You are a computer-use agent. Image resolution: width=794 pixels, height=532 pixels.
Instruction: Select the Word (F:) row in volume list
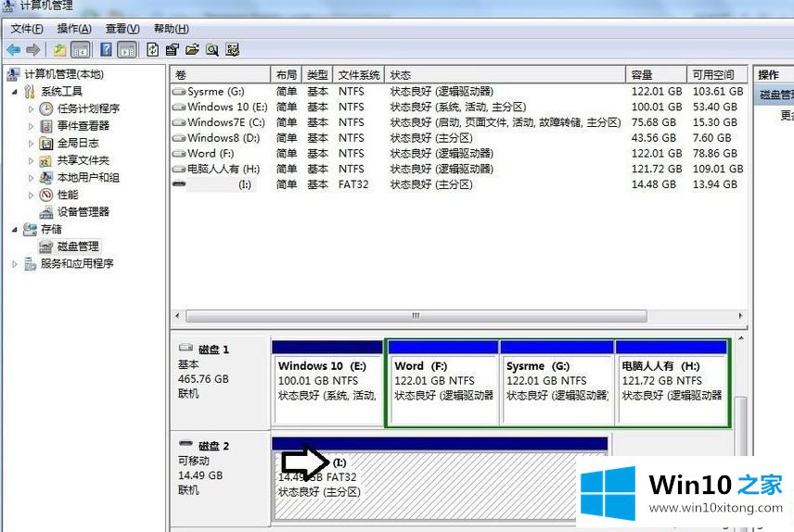point(458,153)
